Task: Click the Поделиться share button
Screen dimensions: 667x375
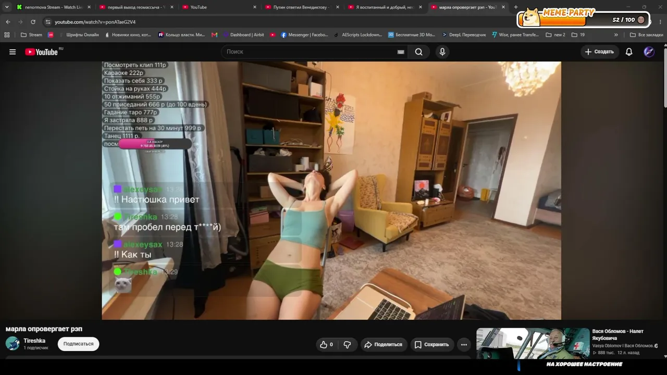Action: click(383, 344)
